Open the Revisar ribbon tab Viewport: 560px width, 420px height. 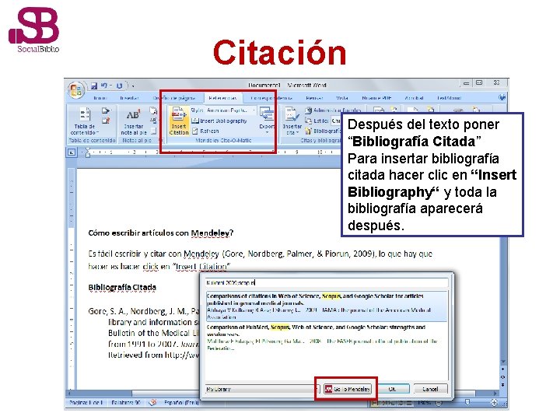point(314,98)
